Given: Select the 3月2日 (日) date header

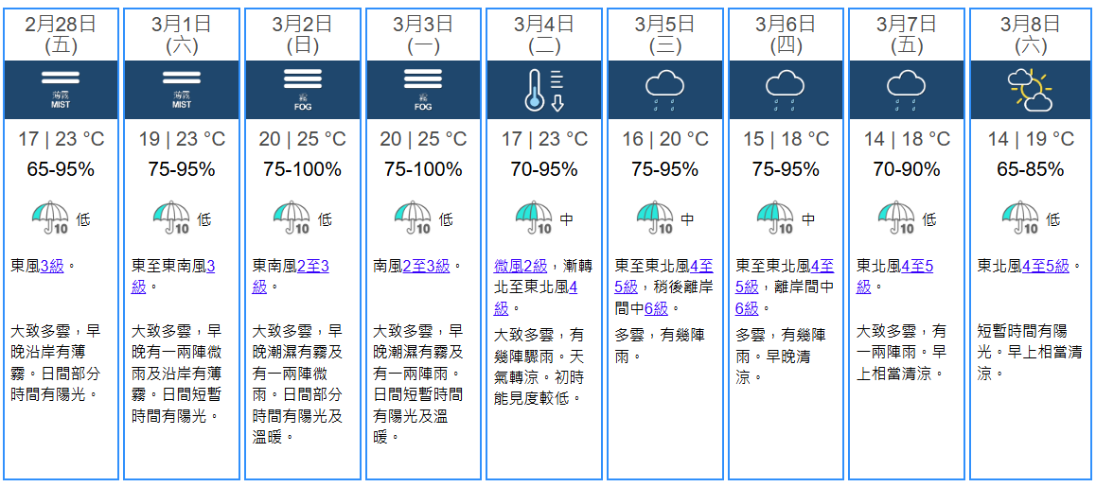Looking at the screenshot, I should tap(303, 33).
